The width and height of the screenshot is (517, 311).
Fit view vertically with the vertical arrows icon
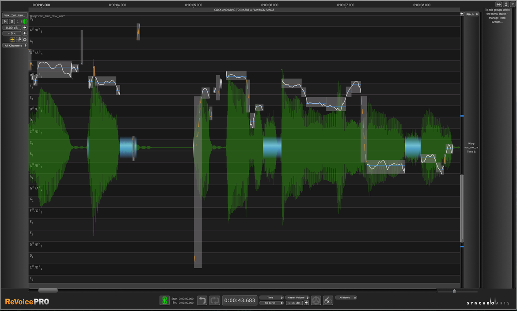coord(506,4)
